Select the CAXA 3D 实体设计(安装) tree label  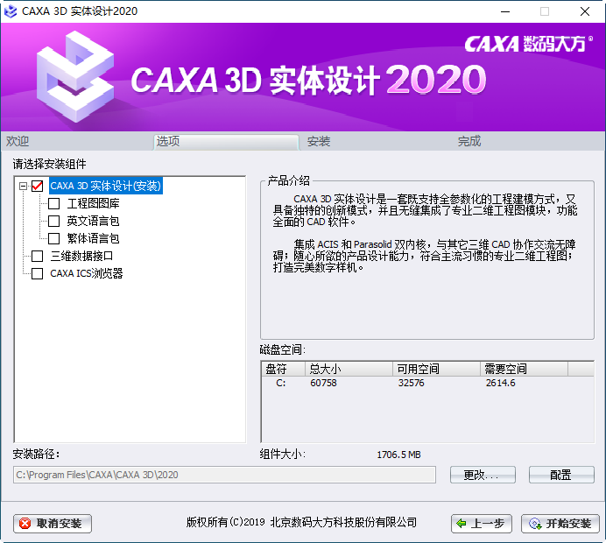pyautogui.click(x=105, y=186)
